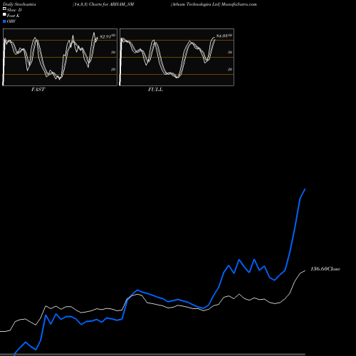The width and height of the screenshot is (356, 356).
Task: Click the 'Arham Technologies Ltd' MunafaSutra.com text
Action: 214,4
